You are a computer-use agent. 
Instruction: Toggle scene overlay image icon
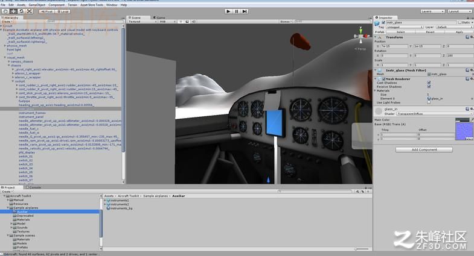[187, 22]
